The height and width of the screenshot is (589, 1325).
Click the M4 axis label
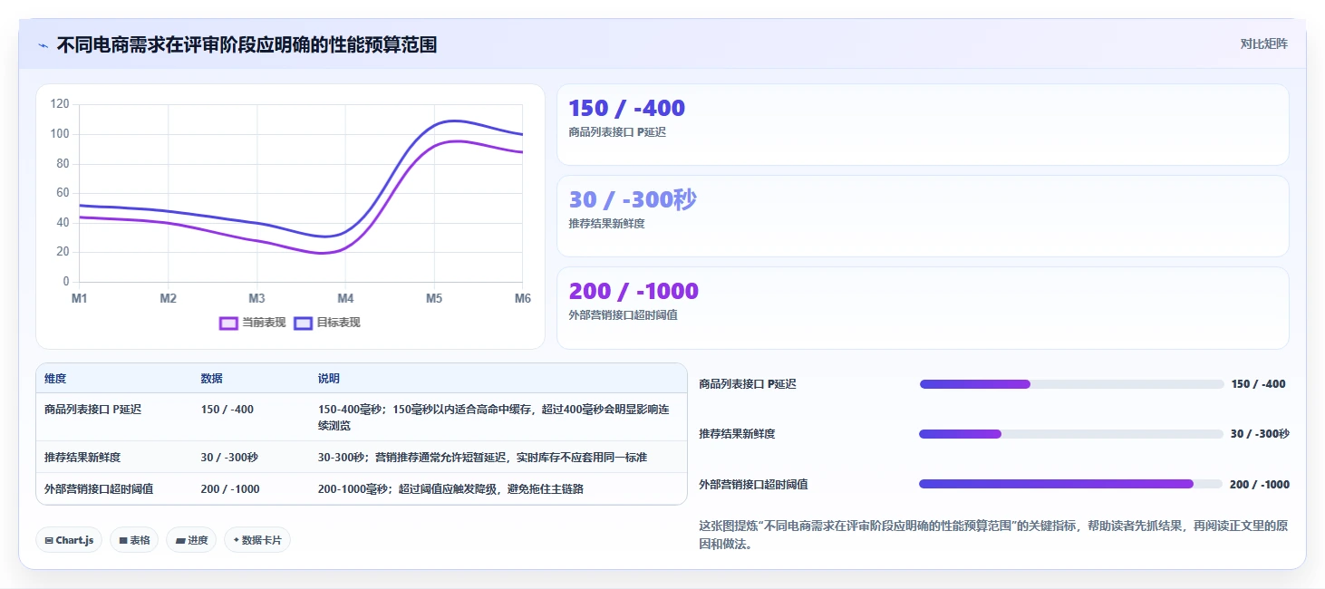click(x=345, y=298)
